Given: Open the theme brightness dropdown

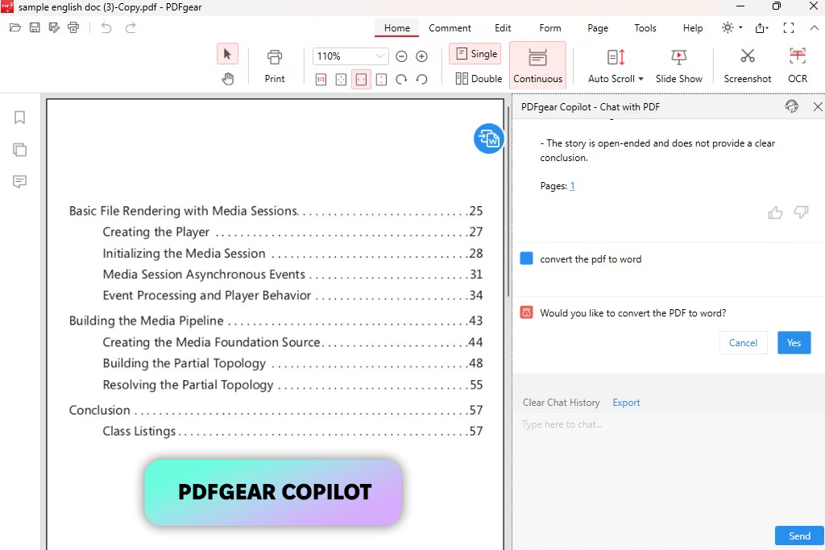Looking at the screenshot, I should [x=732, y=27].
